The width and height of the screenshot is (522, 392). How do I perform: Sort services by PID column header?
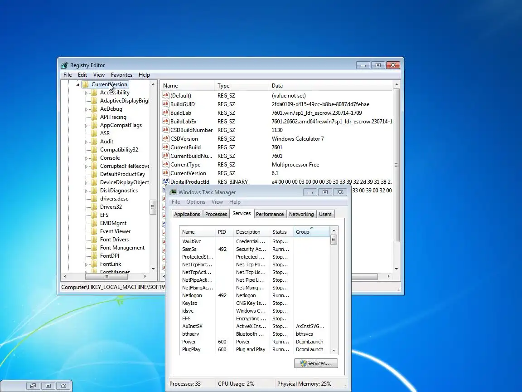(x=224, y=232)
